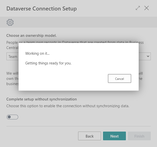Toggle 'Complete setup without synchronization' switch
The height and width of the screenshot is (147, 157).
(12, 117)
